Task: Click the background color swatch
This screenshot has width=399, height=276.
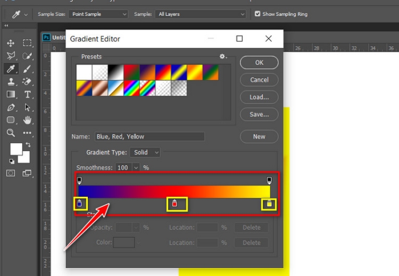Action: coord(26,159)
